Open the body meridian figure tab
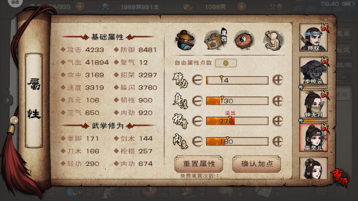Viewport: 358px width, 201px height. pos(273,40)
